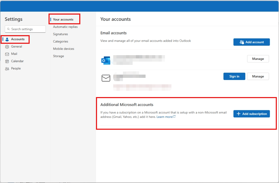Check your Storage settings
Image resolution: width=279 pixels, height=183 pixels.
point(58,56)
